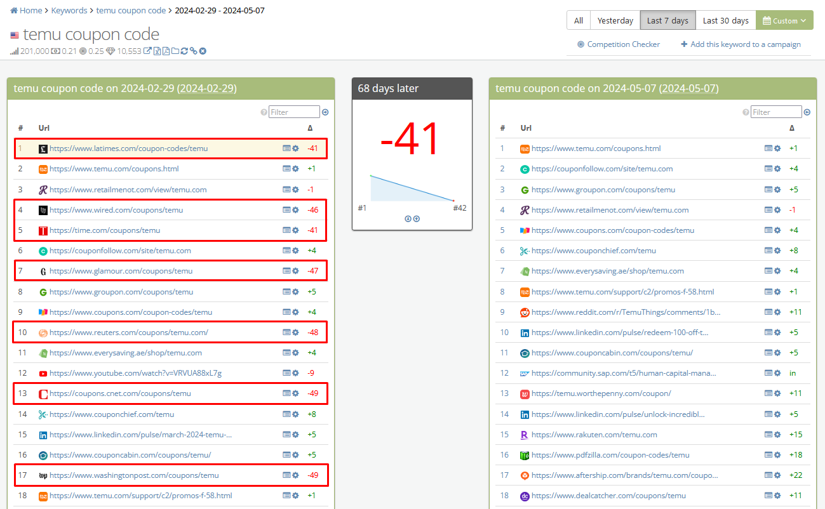
Task: Open gear settings for rakuten.com row
Action: point(777,434)
